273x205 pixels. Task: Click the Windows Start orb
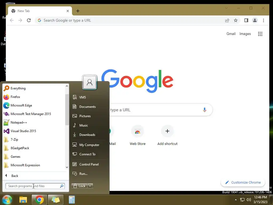point(7,200)
